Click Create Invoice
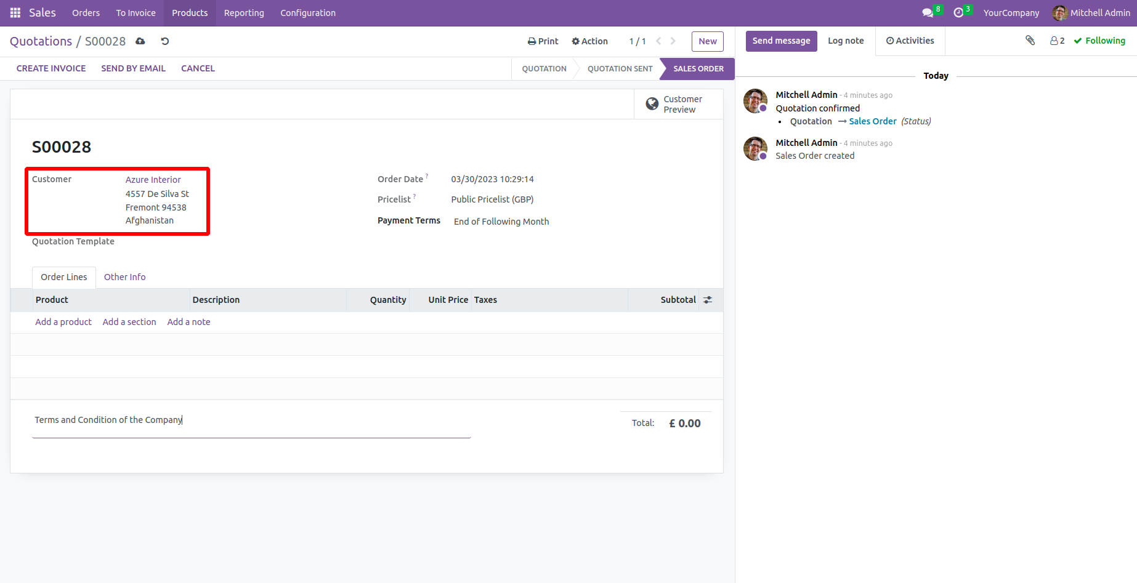The width and height of the screenshot is (1137, 583). click(x=51, y=68)
